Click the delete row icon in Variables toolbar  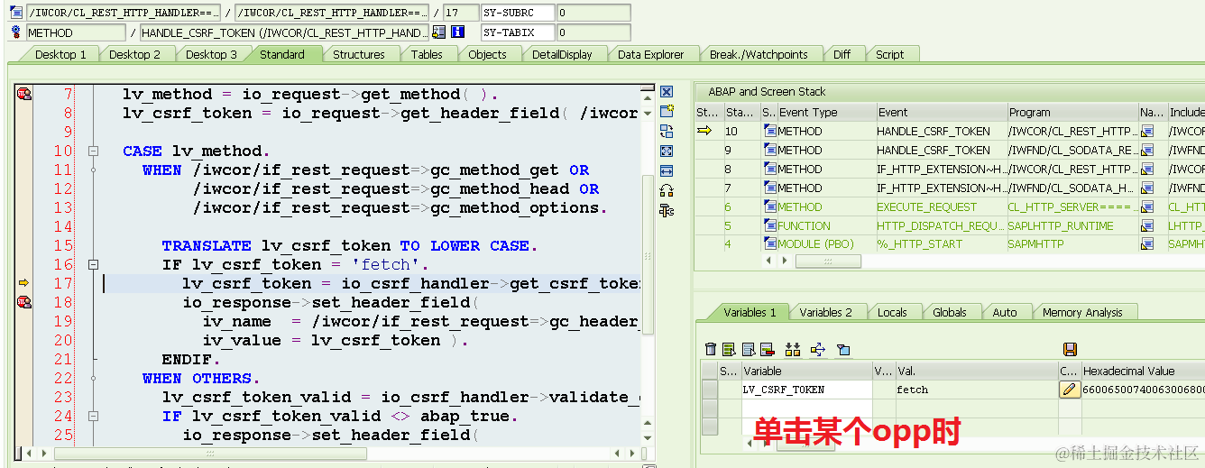(768, 349)
